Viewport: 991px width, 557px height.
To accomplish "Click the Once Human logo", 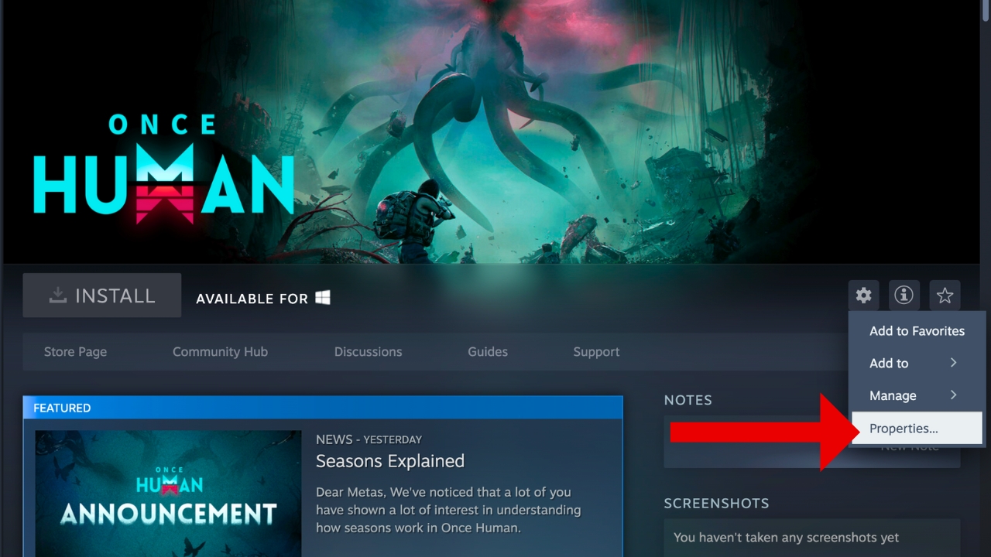I will [x=164, y=168].
